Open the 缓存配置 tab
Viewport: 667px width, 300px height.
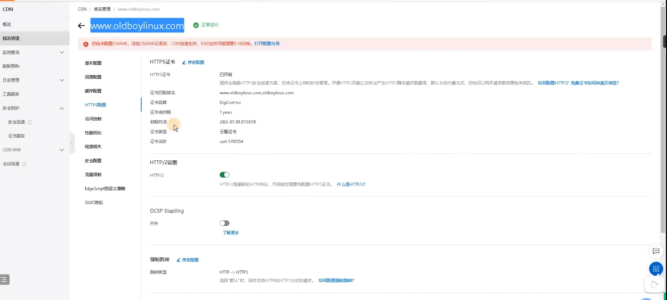tap(93, 91)
